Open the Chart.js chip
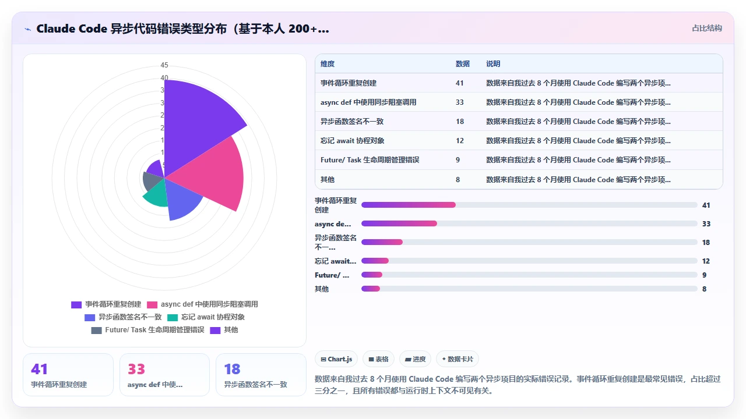Viewport: 746px width, 419px height. tap(337, 359)
